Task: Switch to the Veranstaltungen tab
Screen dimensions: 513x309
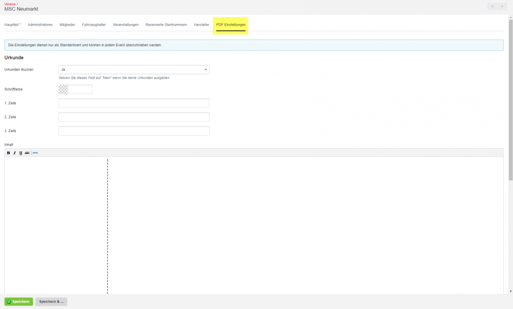Action: pyautogui.click(x=126, y=25)
